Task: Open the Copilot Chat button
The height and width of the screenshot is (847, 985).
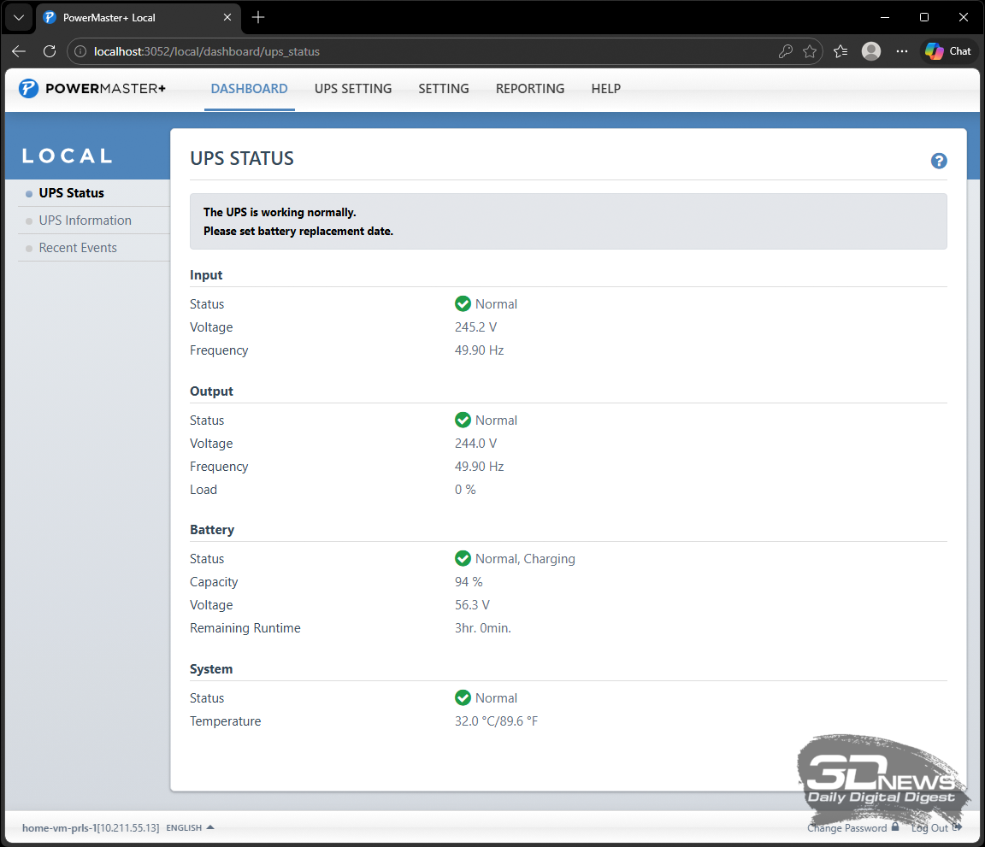Action: click(x=948, y=51)
